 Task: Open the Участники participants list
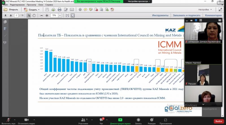[x=83, y=121]
